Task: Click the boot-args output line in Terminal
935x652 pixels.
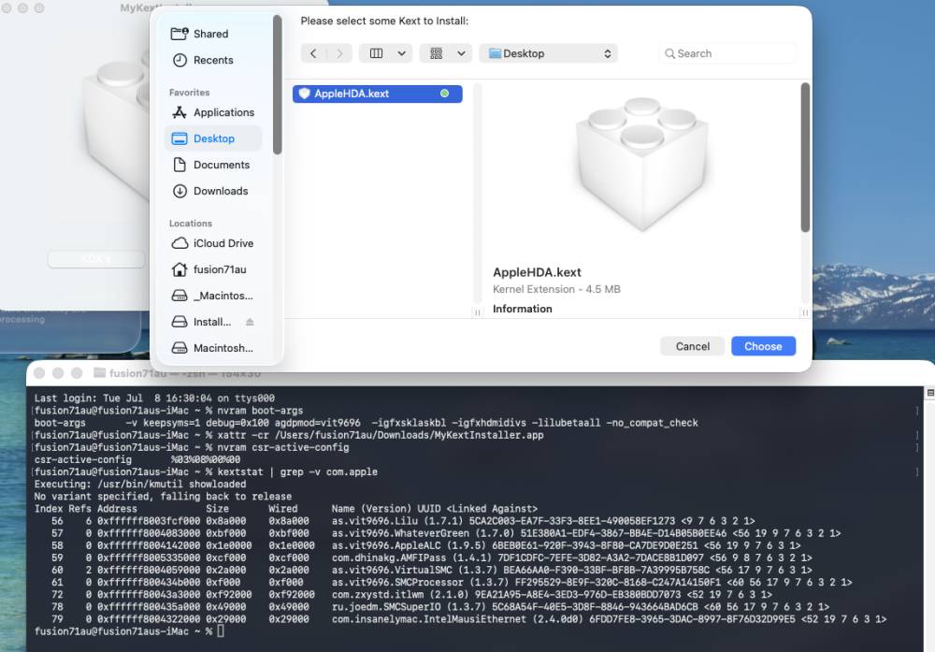Action: click(x=367, y=423)
